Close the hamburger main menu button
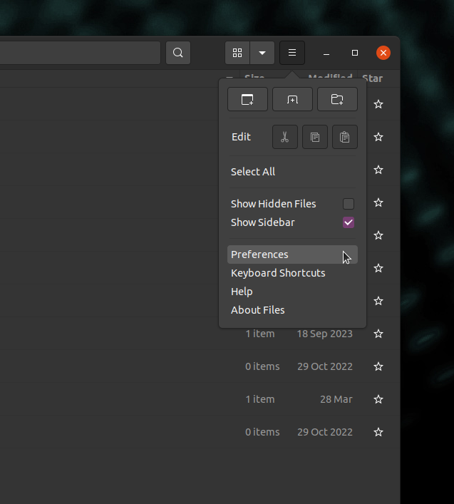Image resolution: width=454 pixels, height=504 pixels. point(292,53)
